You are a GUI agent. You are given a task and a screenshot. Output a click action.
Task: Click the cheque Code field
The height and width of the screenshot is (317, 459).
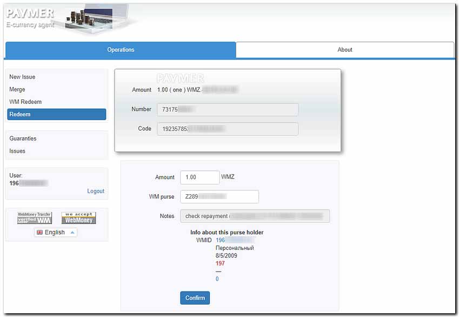[x=228, y=129]
